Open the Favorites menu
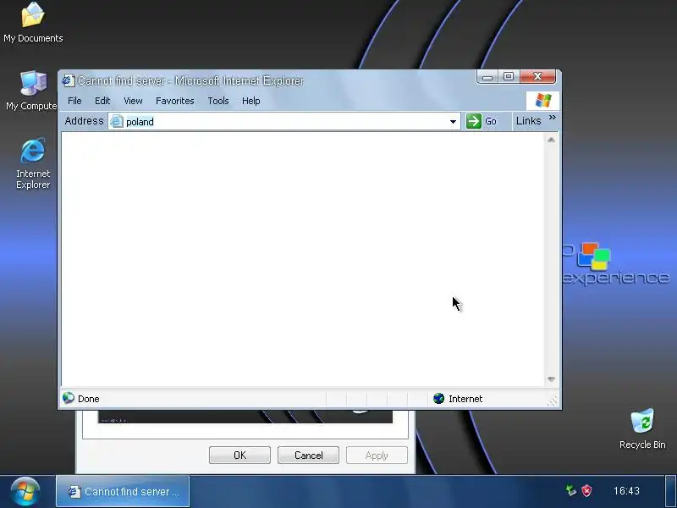Screen dimensions: 677x508 pyautogui.click(x=175, y=101)
